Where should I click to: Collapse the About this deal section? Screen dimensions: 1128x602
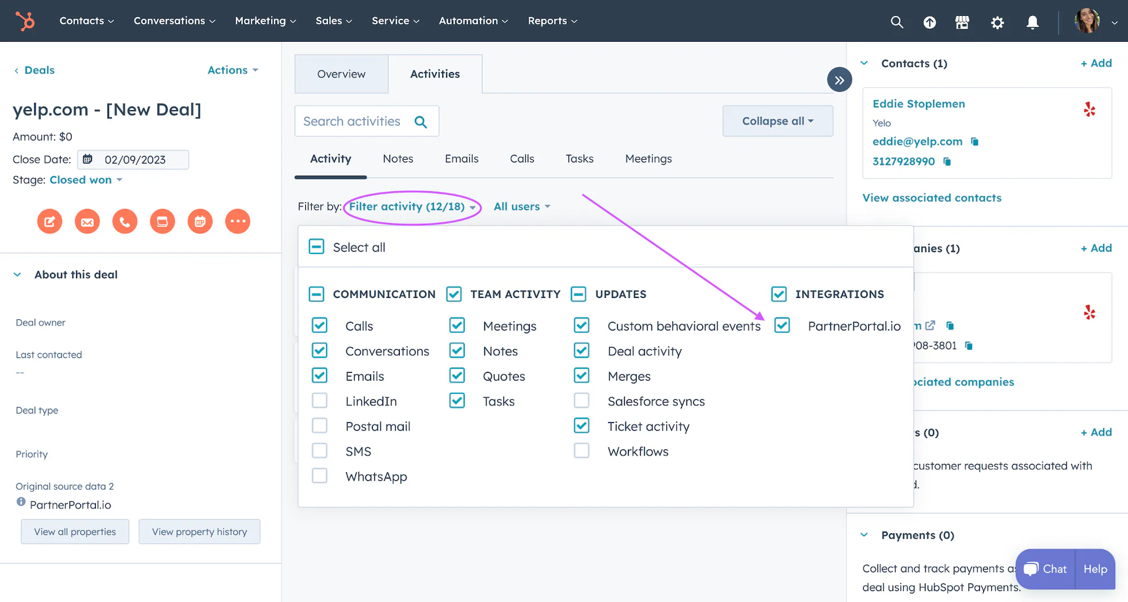click(x=17, y=275)
